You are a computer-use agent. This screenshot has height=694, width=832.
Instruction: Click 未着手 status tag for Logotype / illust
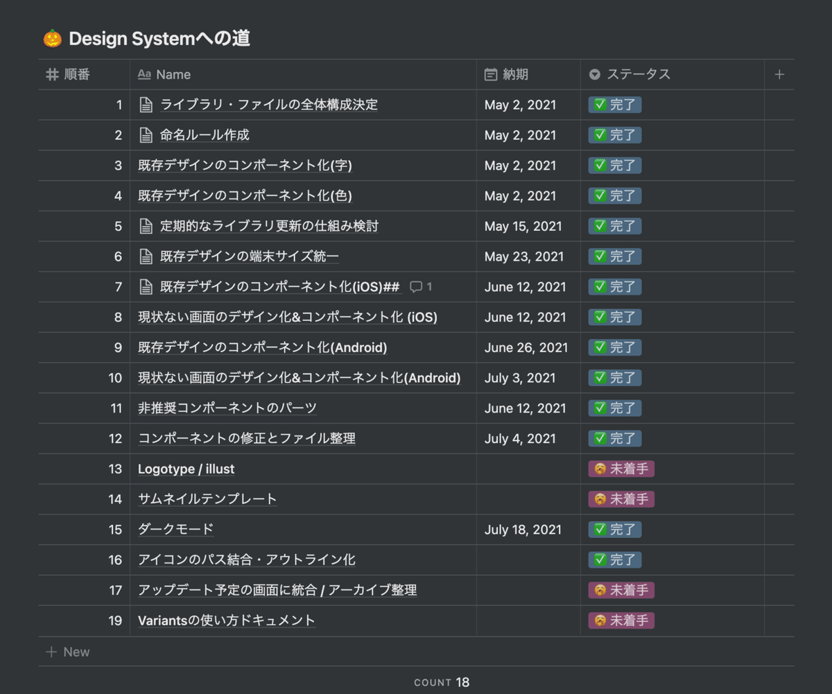click(x=621, y=469)
